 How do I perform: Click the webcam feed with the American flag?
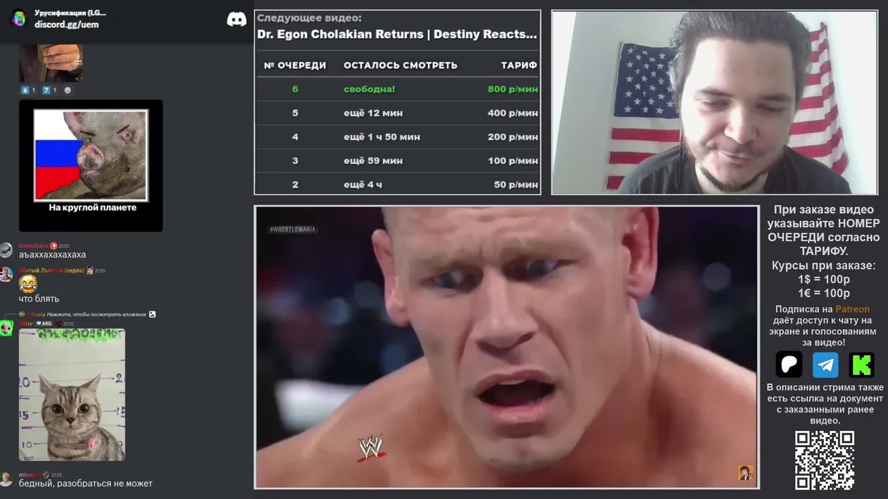click(x=714, y=102)
